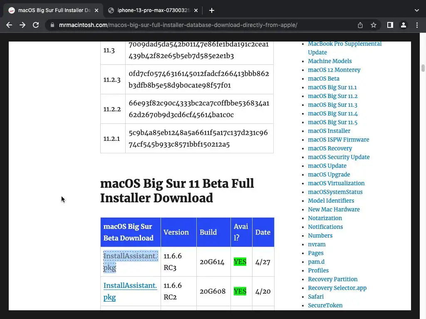Open SecureToken link
426x319 pixels.
coord(325,305)
